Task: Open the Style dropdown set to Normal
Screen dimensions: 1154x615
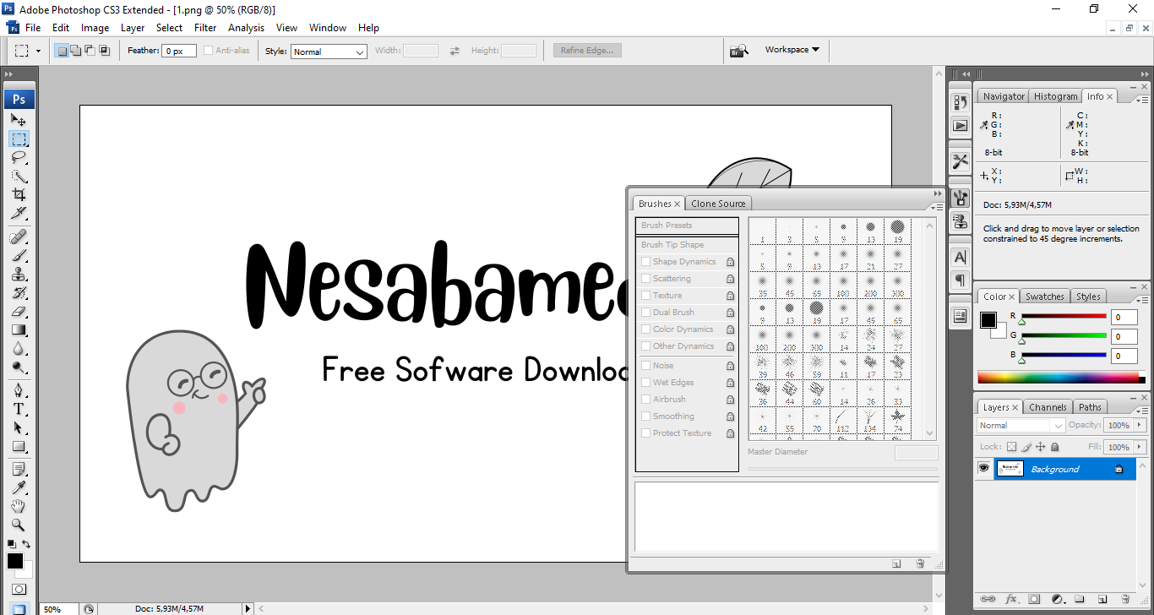Action: [329, 52]
